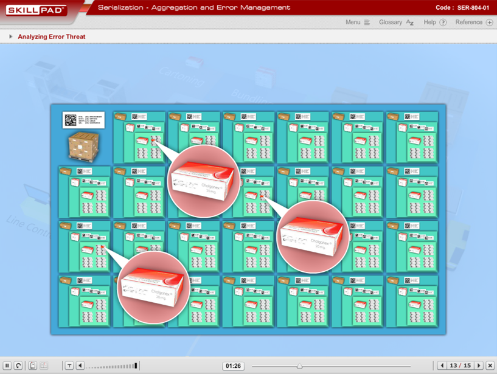Click the SkillPad logo

point(35,10)
